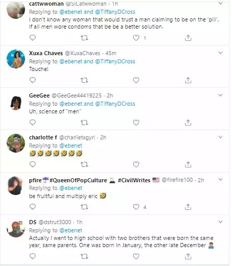Like Xuxa Chaves' Touche tweet

point(136,80)
